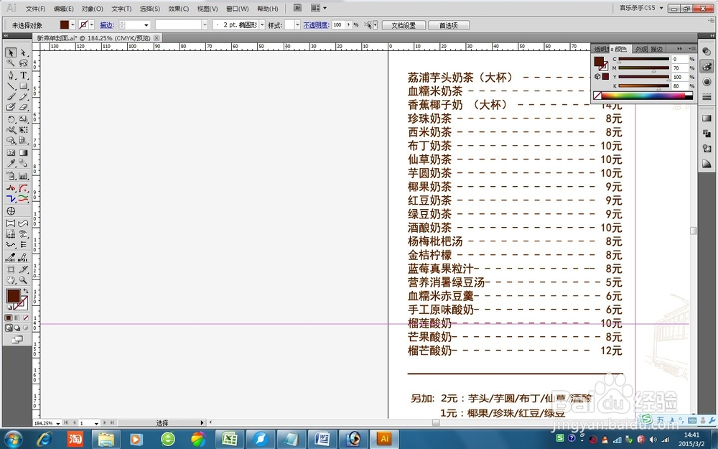Expand the 样式 style dropdown
This screenshot has width=718, height=449.
(298, 25)
